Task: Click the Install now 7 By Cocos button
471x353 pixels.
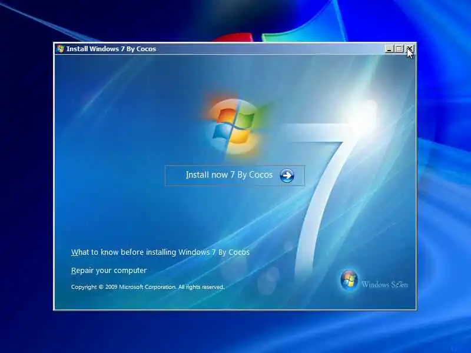Action: pos(234,175)
